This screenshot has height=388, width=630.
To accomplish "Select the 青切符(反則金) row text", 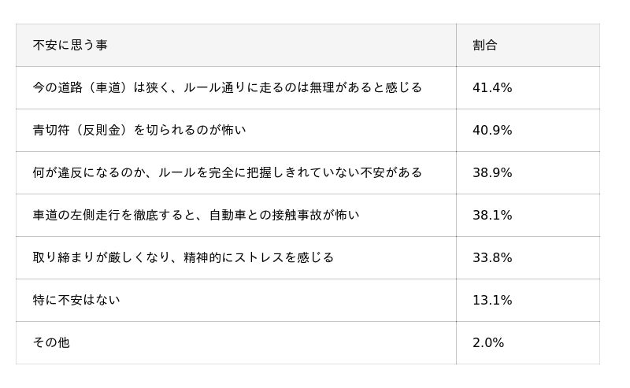I will tap(139, 130).
